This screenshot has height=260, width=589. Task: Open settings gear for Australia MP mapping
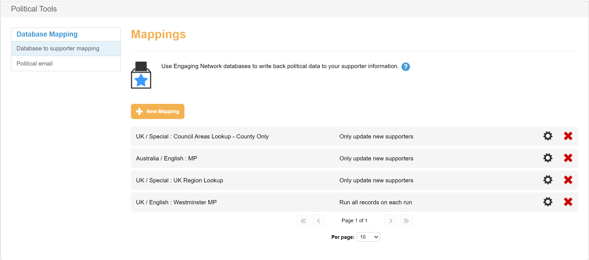click(548, 158)
